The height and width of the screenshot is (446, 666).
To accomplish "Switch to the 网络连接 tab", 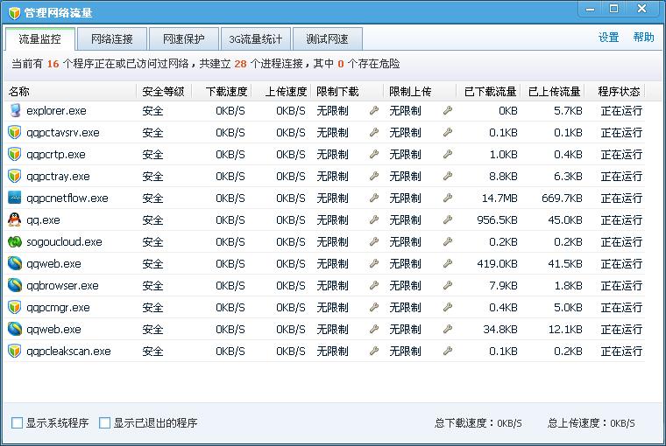I will pyautogui.click(x=111, y=39).
